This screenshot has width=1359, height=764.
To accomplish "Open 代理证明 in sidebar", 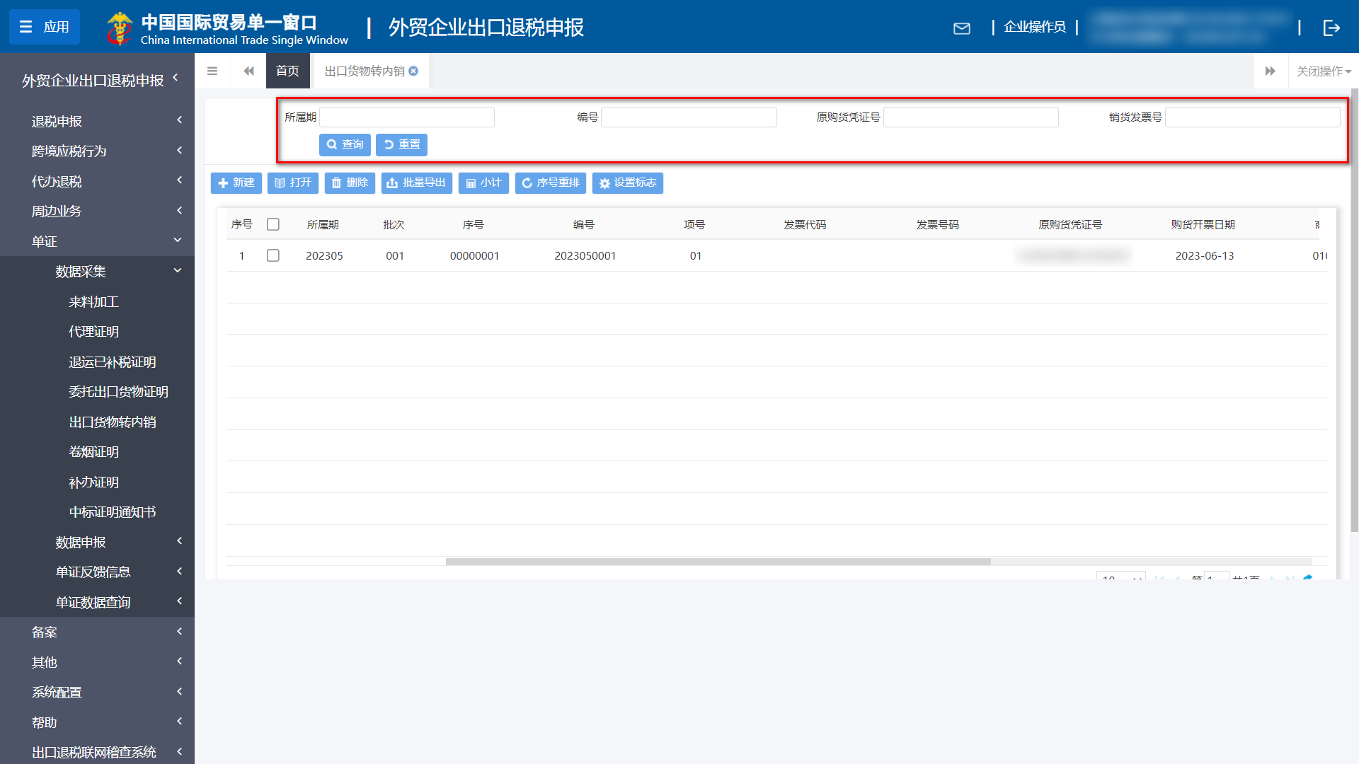I will 93,332.
